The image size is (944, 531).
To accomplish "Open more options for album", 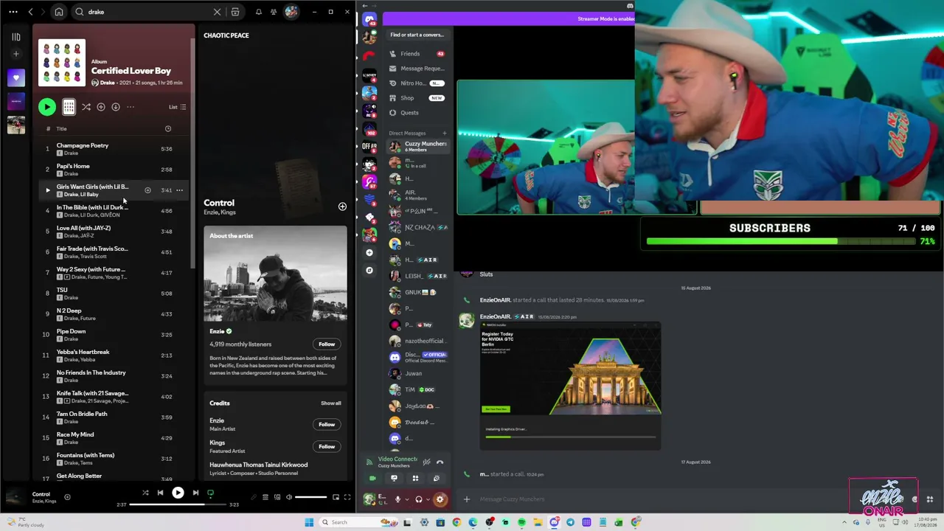I will tap(131, 107).
